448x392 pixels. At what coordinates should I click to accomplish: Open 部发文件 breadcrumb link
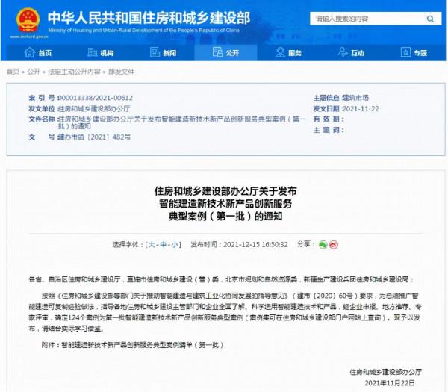[x=121, y=72]
